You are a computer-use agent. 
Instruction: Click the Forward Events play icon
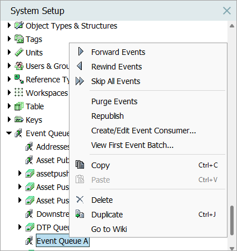click(x=81, y=52)
